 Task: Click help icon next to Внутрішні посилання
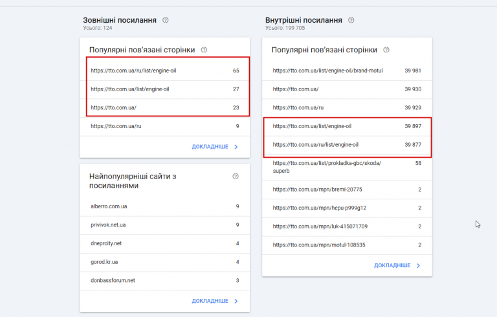(351, 20)
